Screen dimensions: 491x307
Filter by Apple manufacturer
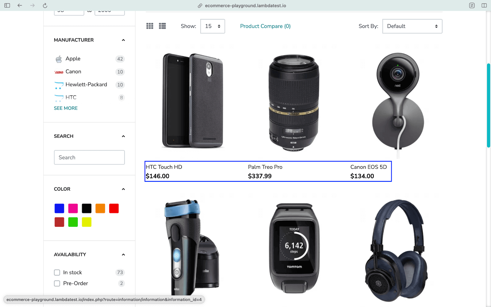(x=73, y=59)
